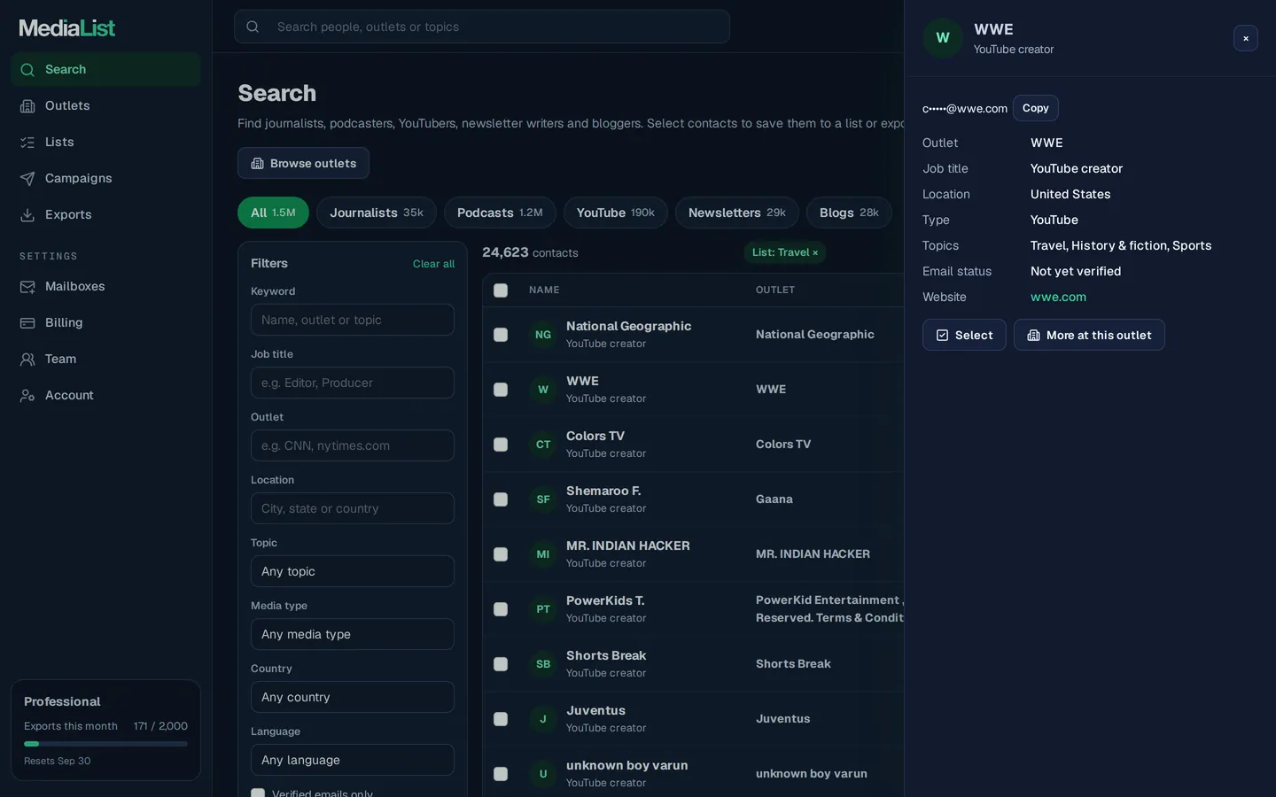Viewport: 1276px width, 797px height.
Task: Click the Select button in detail panel
Action: pyautogui.click(x=964, y=335)
